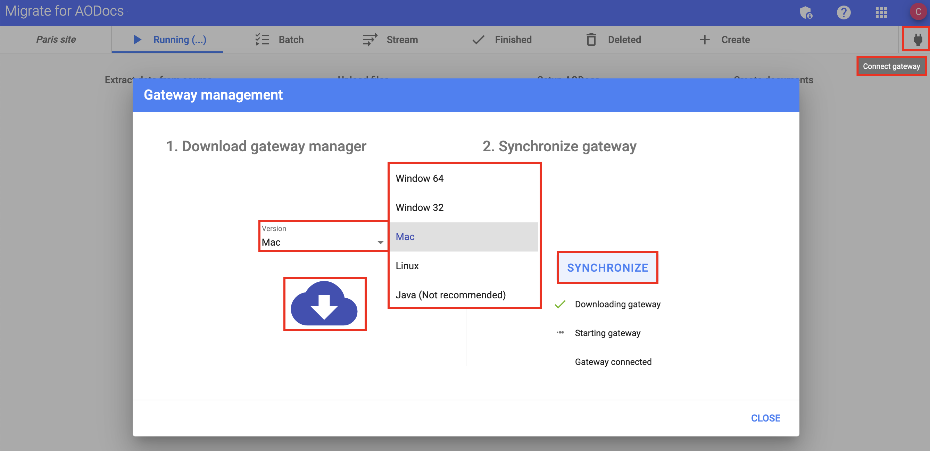930x451 pixels.
Task: Click the Downloading gateway status text
Action: coord(617,304)
